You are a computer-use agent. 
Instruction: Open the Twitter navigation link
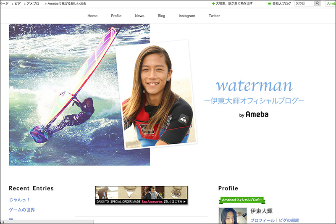214,16
